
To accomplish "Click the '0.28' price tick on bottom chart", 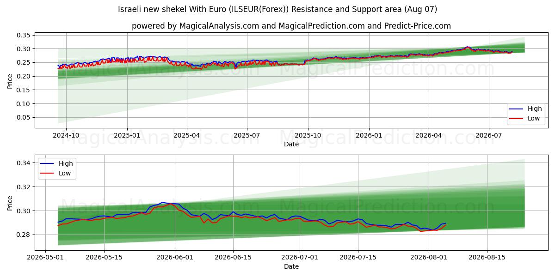I will (24, 235).
